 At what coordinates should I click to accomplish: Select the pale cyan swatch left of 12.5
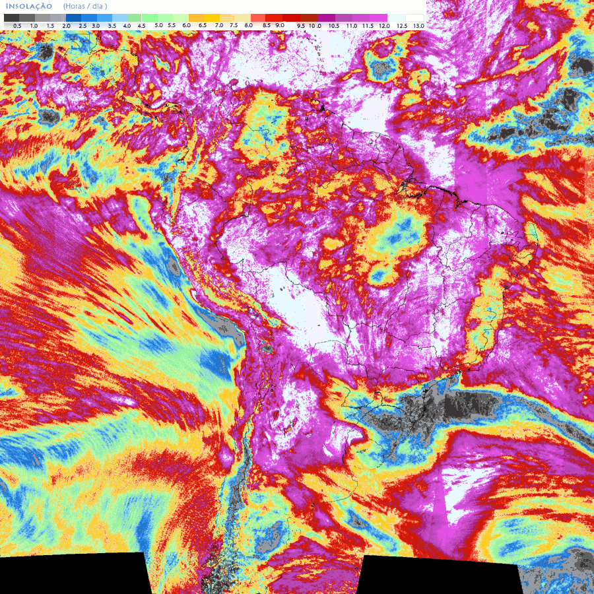tap(397, 18)
